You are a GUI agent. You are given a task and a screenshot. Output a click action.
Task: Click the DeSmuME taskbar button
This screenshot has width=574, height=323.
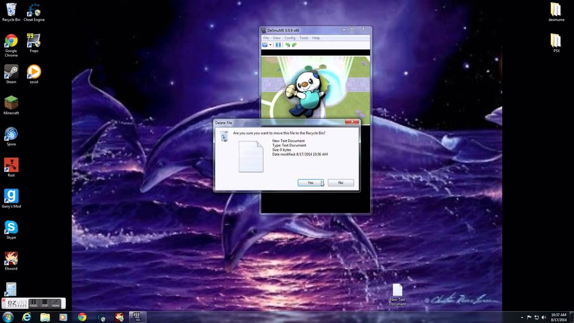(137, 317)
